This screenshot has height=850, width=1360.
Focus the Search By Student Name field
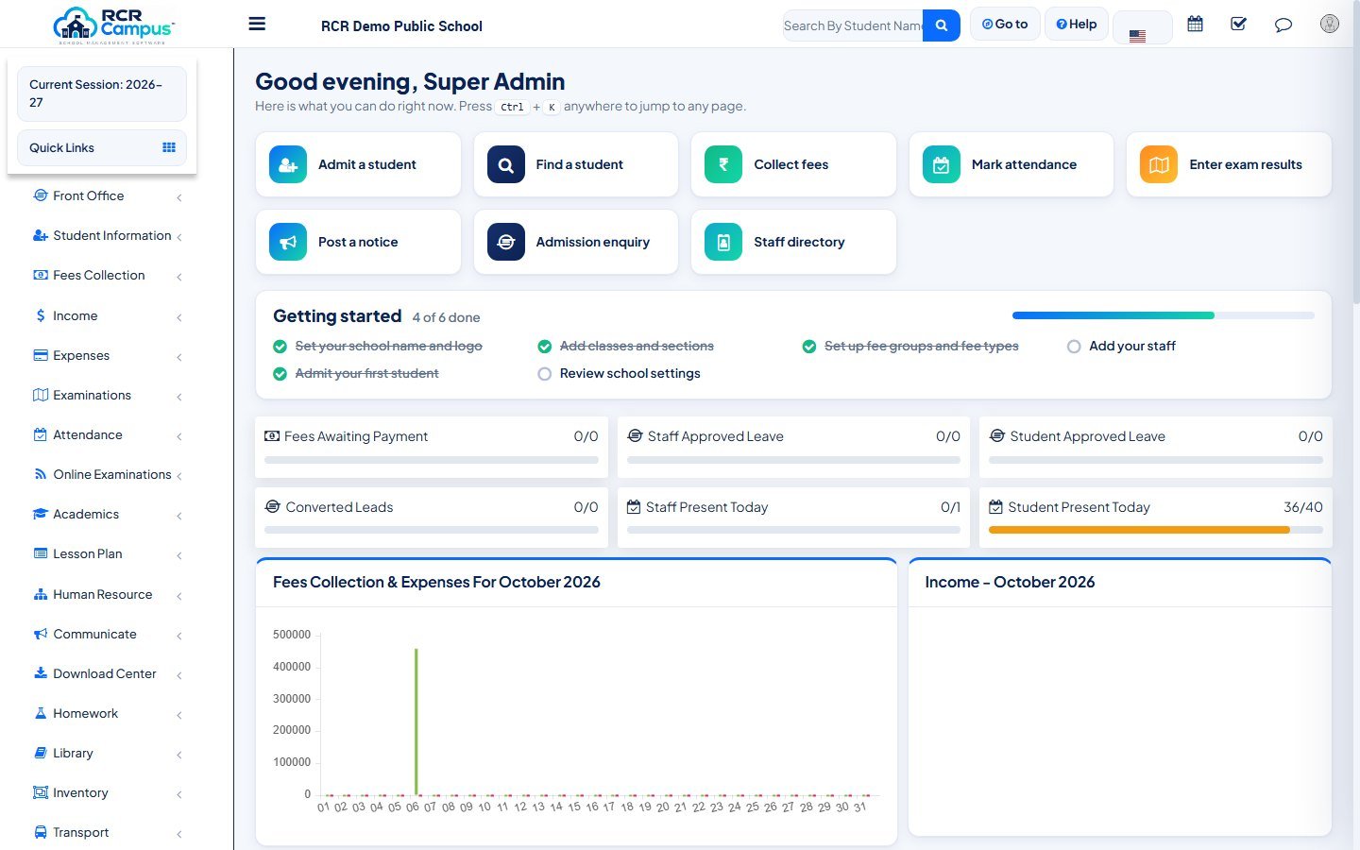point(853,25)
